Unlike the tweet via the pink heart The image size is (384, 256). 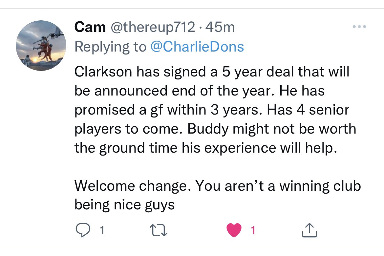pyautogui.click(x=234, y=231)
